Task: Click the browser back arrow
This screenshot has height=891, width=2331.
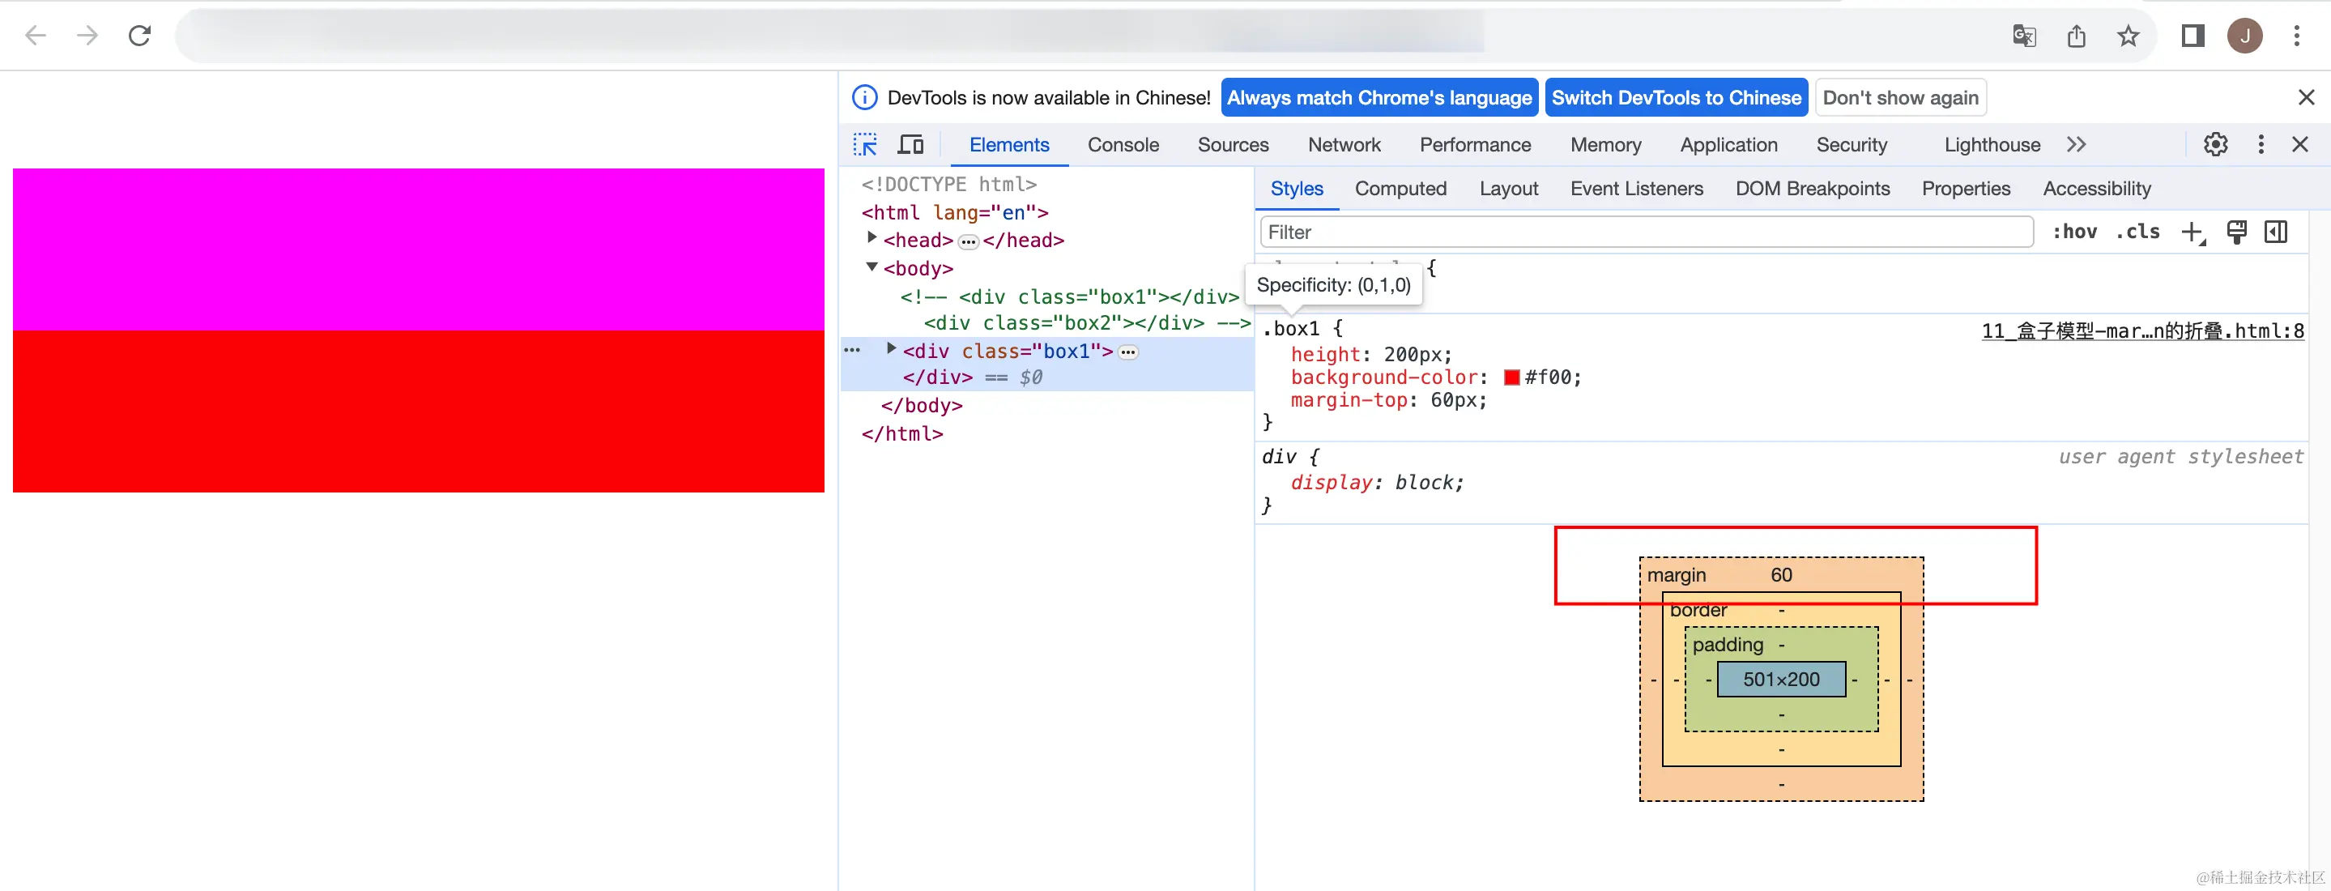Action: pos(36,36)
